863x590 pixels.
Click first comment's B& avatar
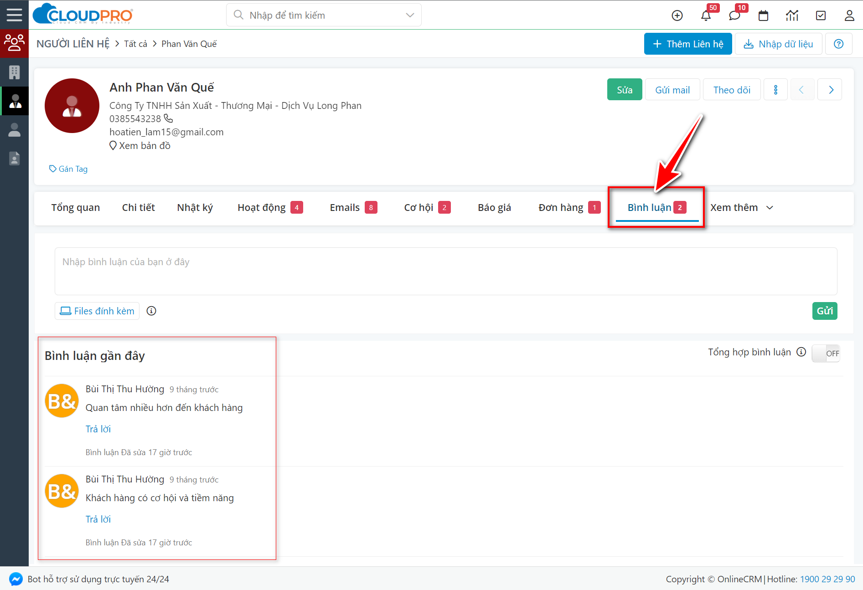(x=62, y=401)
